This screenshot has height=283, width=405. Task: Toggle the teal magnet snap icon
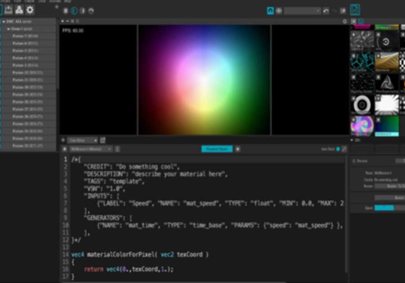pos(270,11)
